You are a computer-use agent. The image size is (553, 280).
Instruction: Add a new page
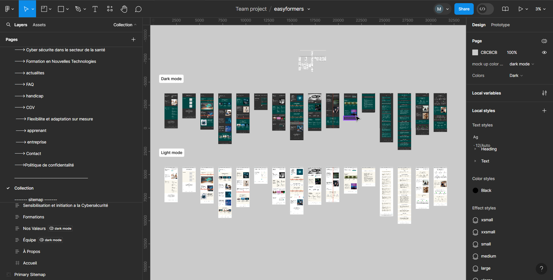(x=133, y=39)
